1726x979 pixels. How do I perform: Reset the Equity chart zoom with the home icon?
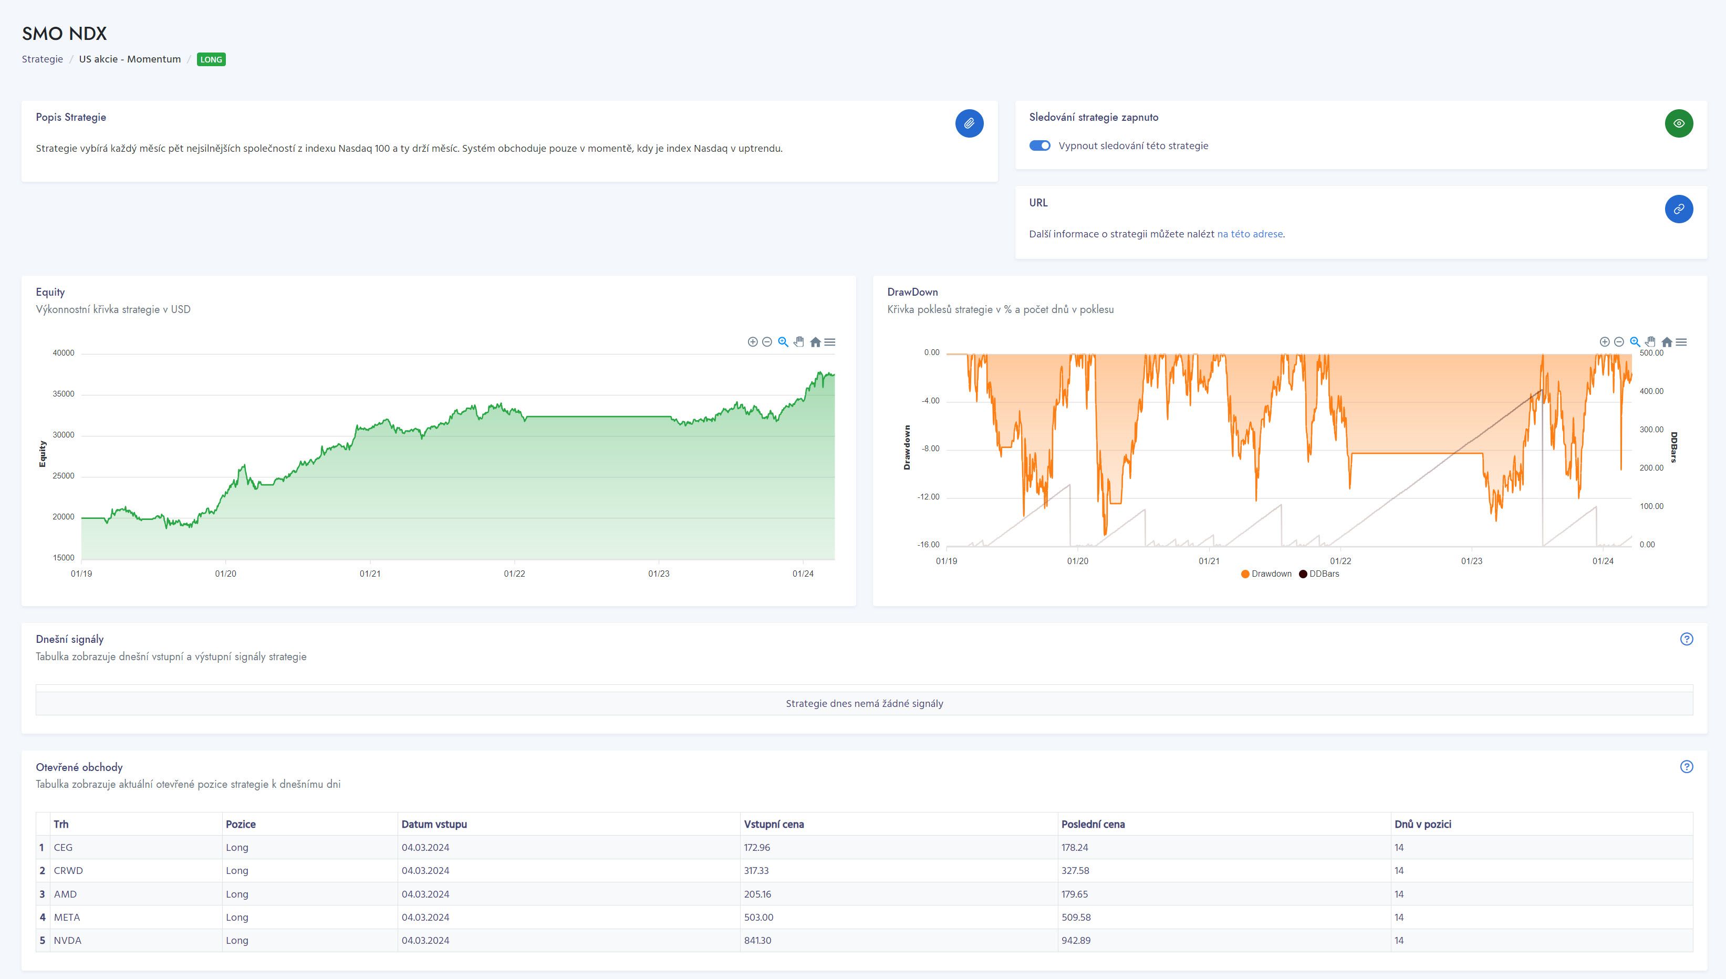[815, 342]
